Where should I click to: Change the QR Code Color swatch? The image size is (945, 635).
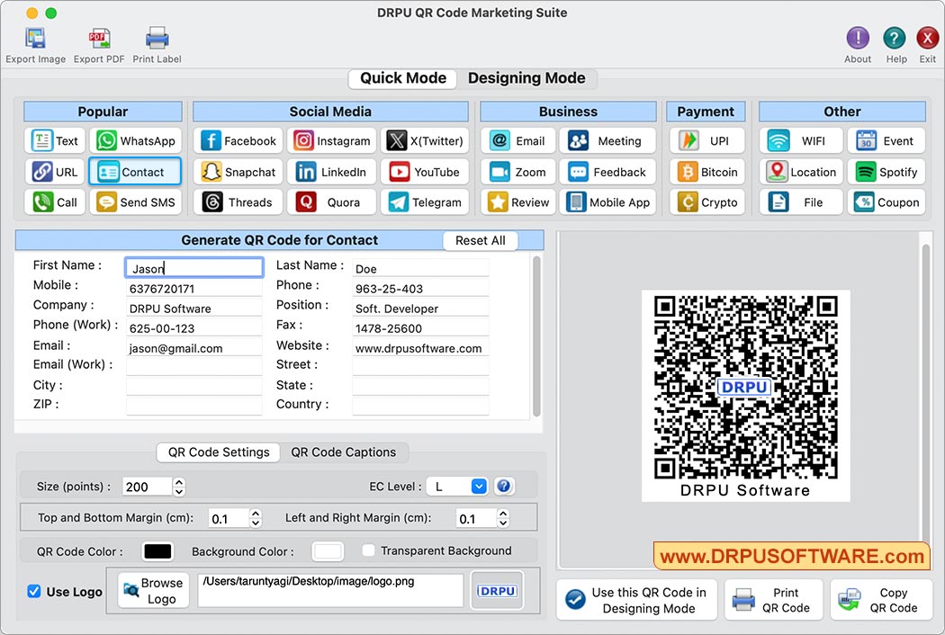tap(157, 550)
